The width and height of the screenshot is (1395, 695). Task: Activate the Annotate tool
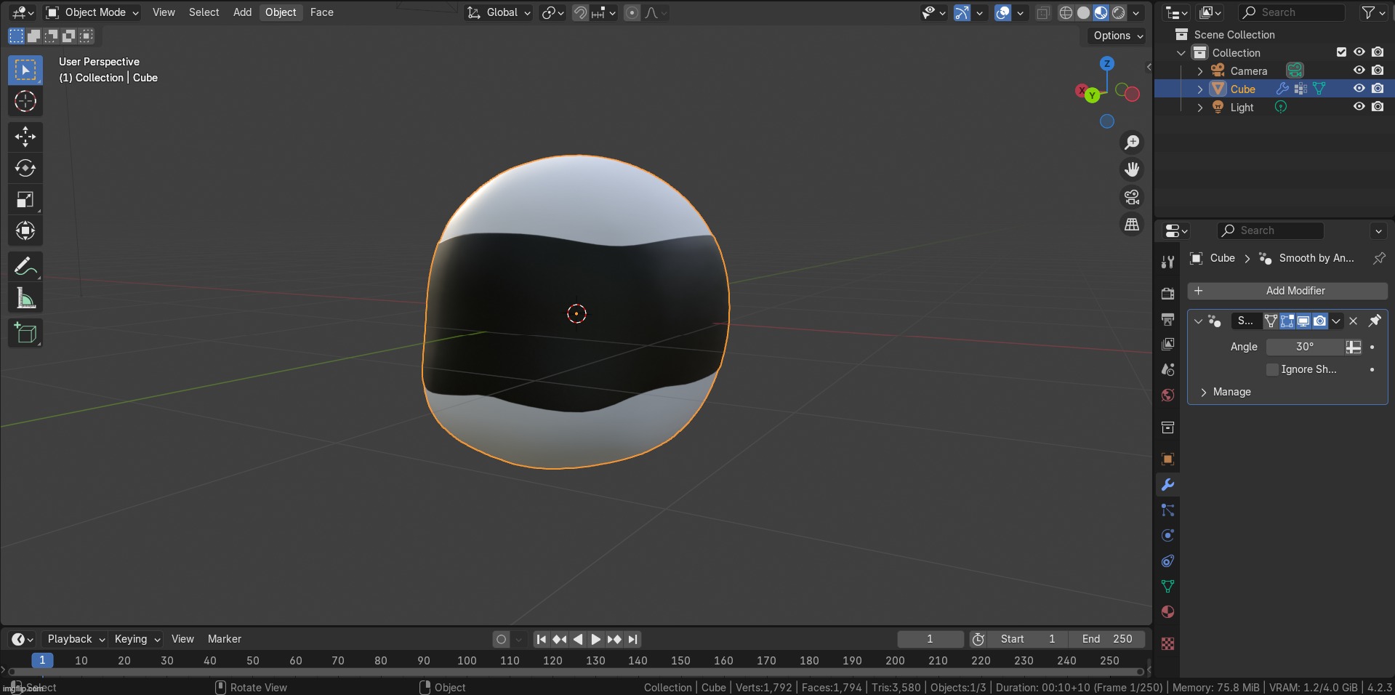pyautogui.click(x=25, y=267)
